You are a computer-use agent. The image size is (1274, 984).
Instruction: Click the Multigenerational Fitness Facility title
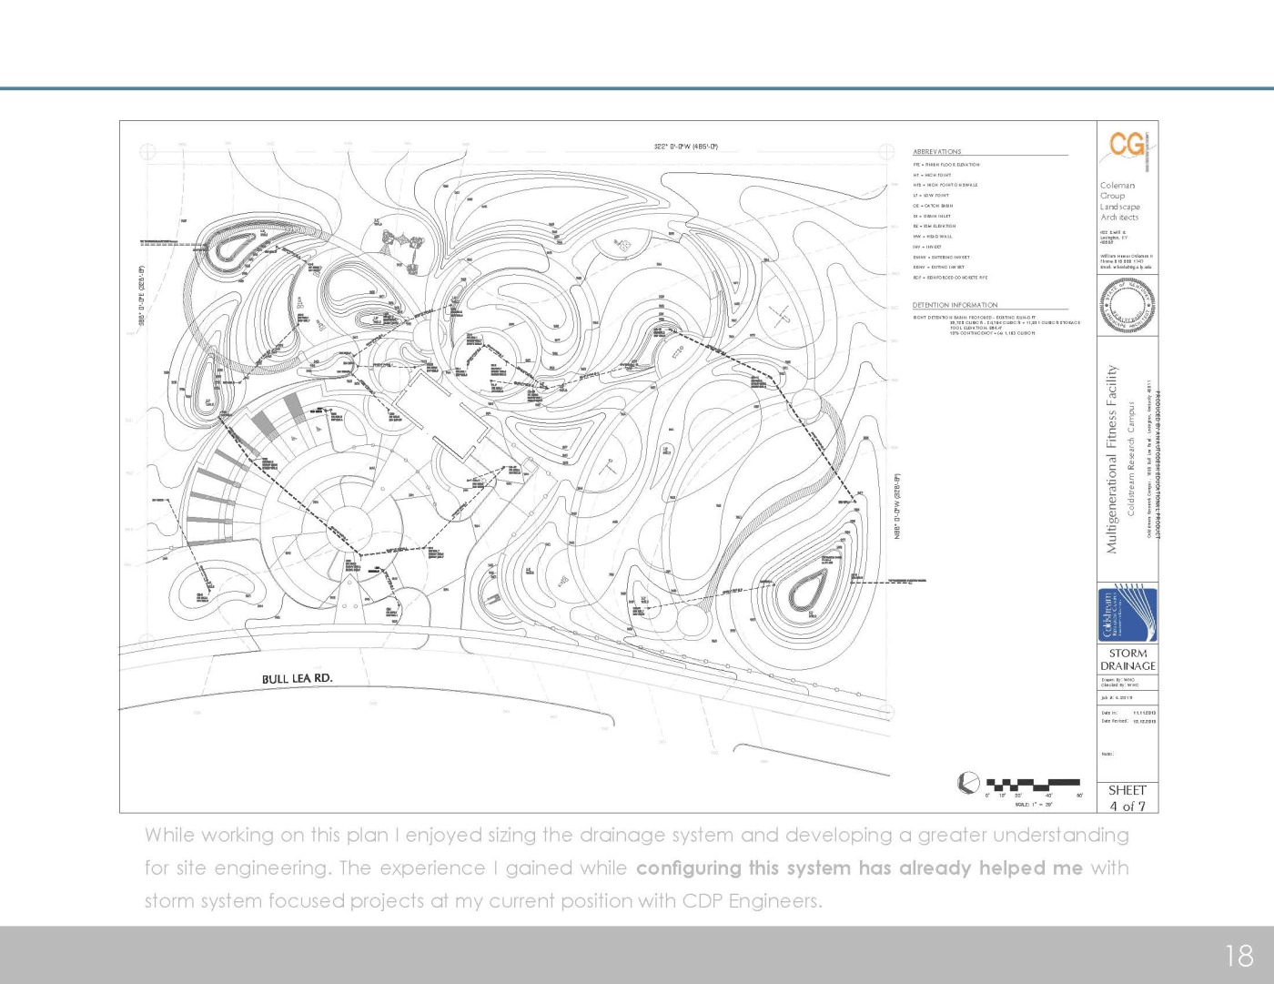click(x=1111, y=459)
